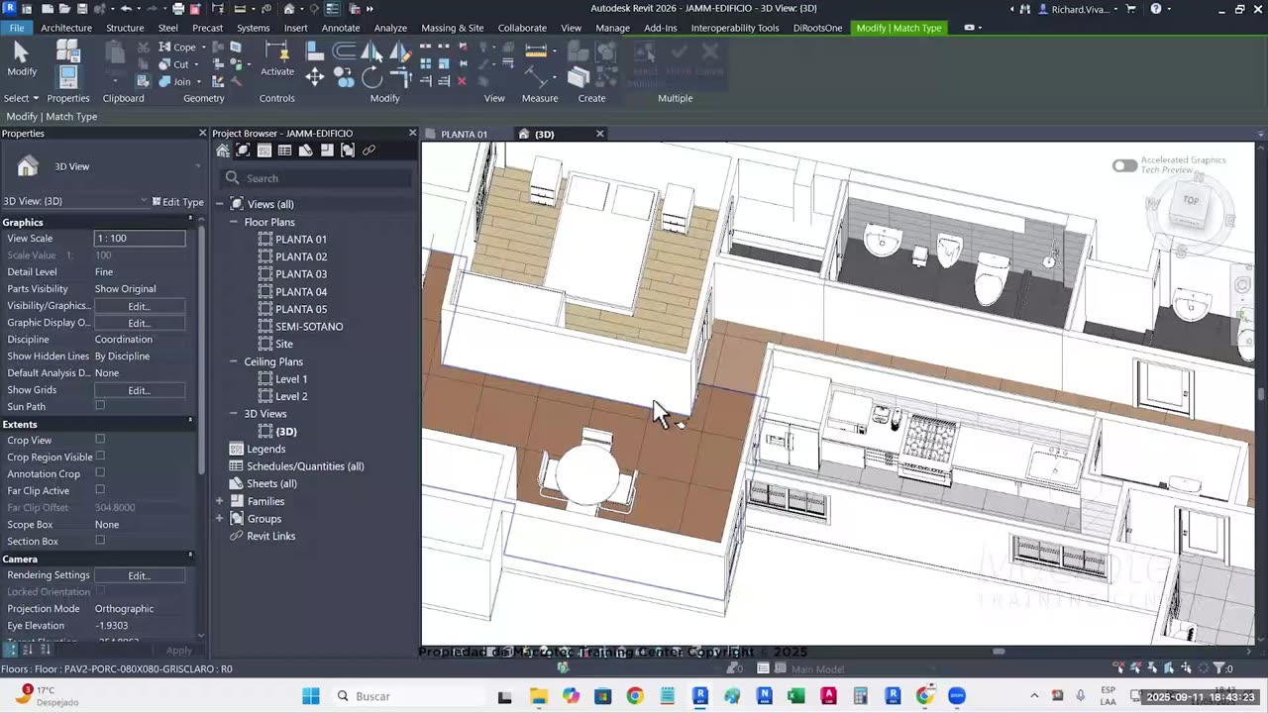Collapse the Ceiling Plans node

click(235, 361)
